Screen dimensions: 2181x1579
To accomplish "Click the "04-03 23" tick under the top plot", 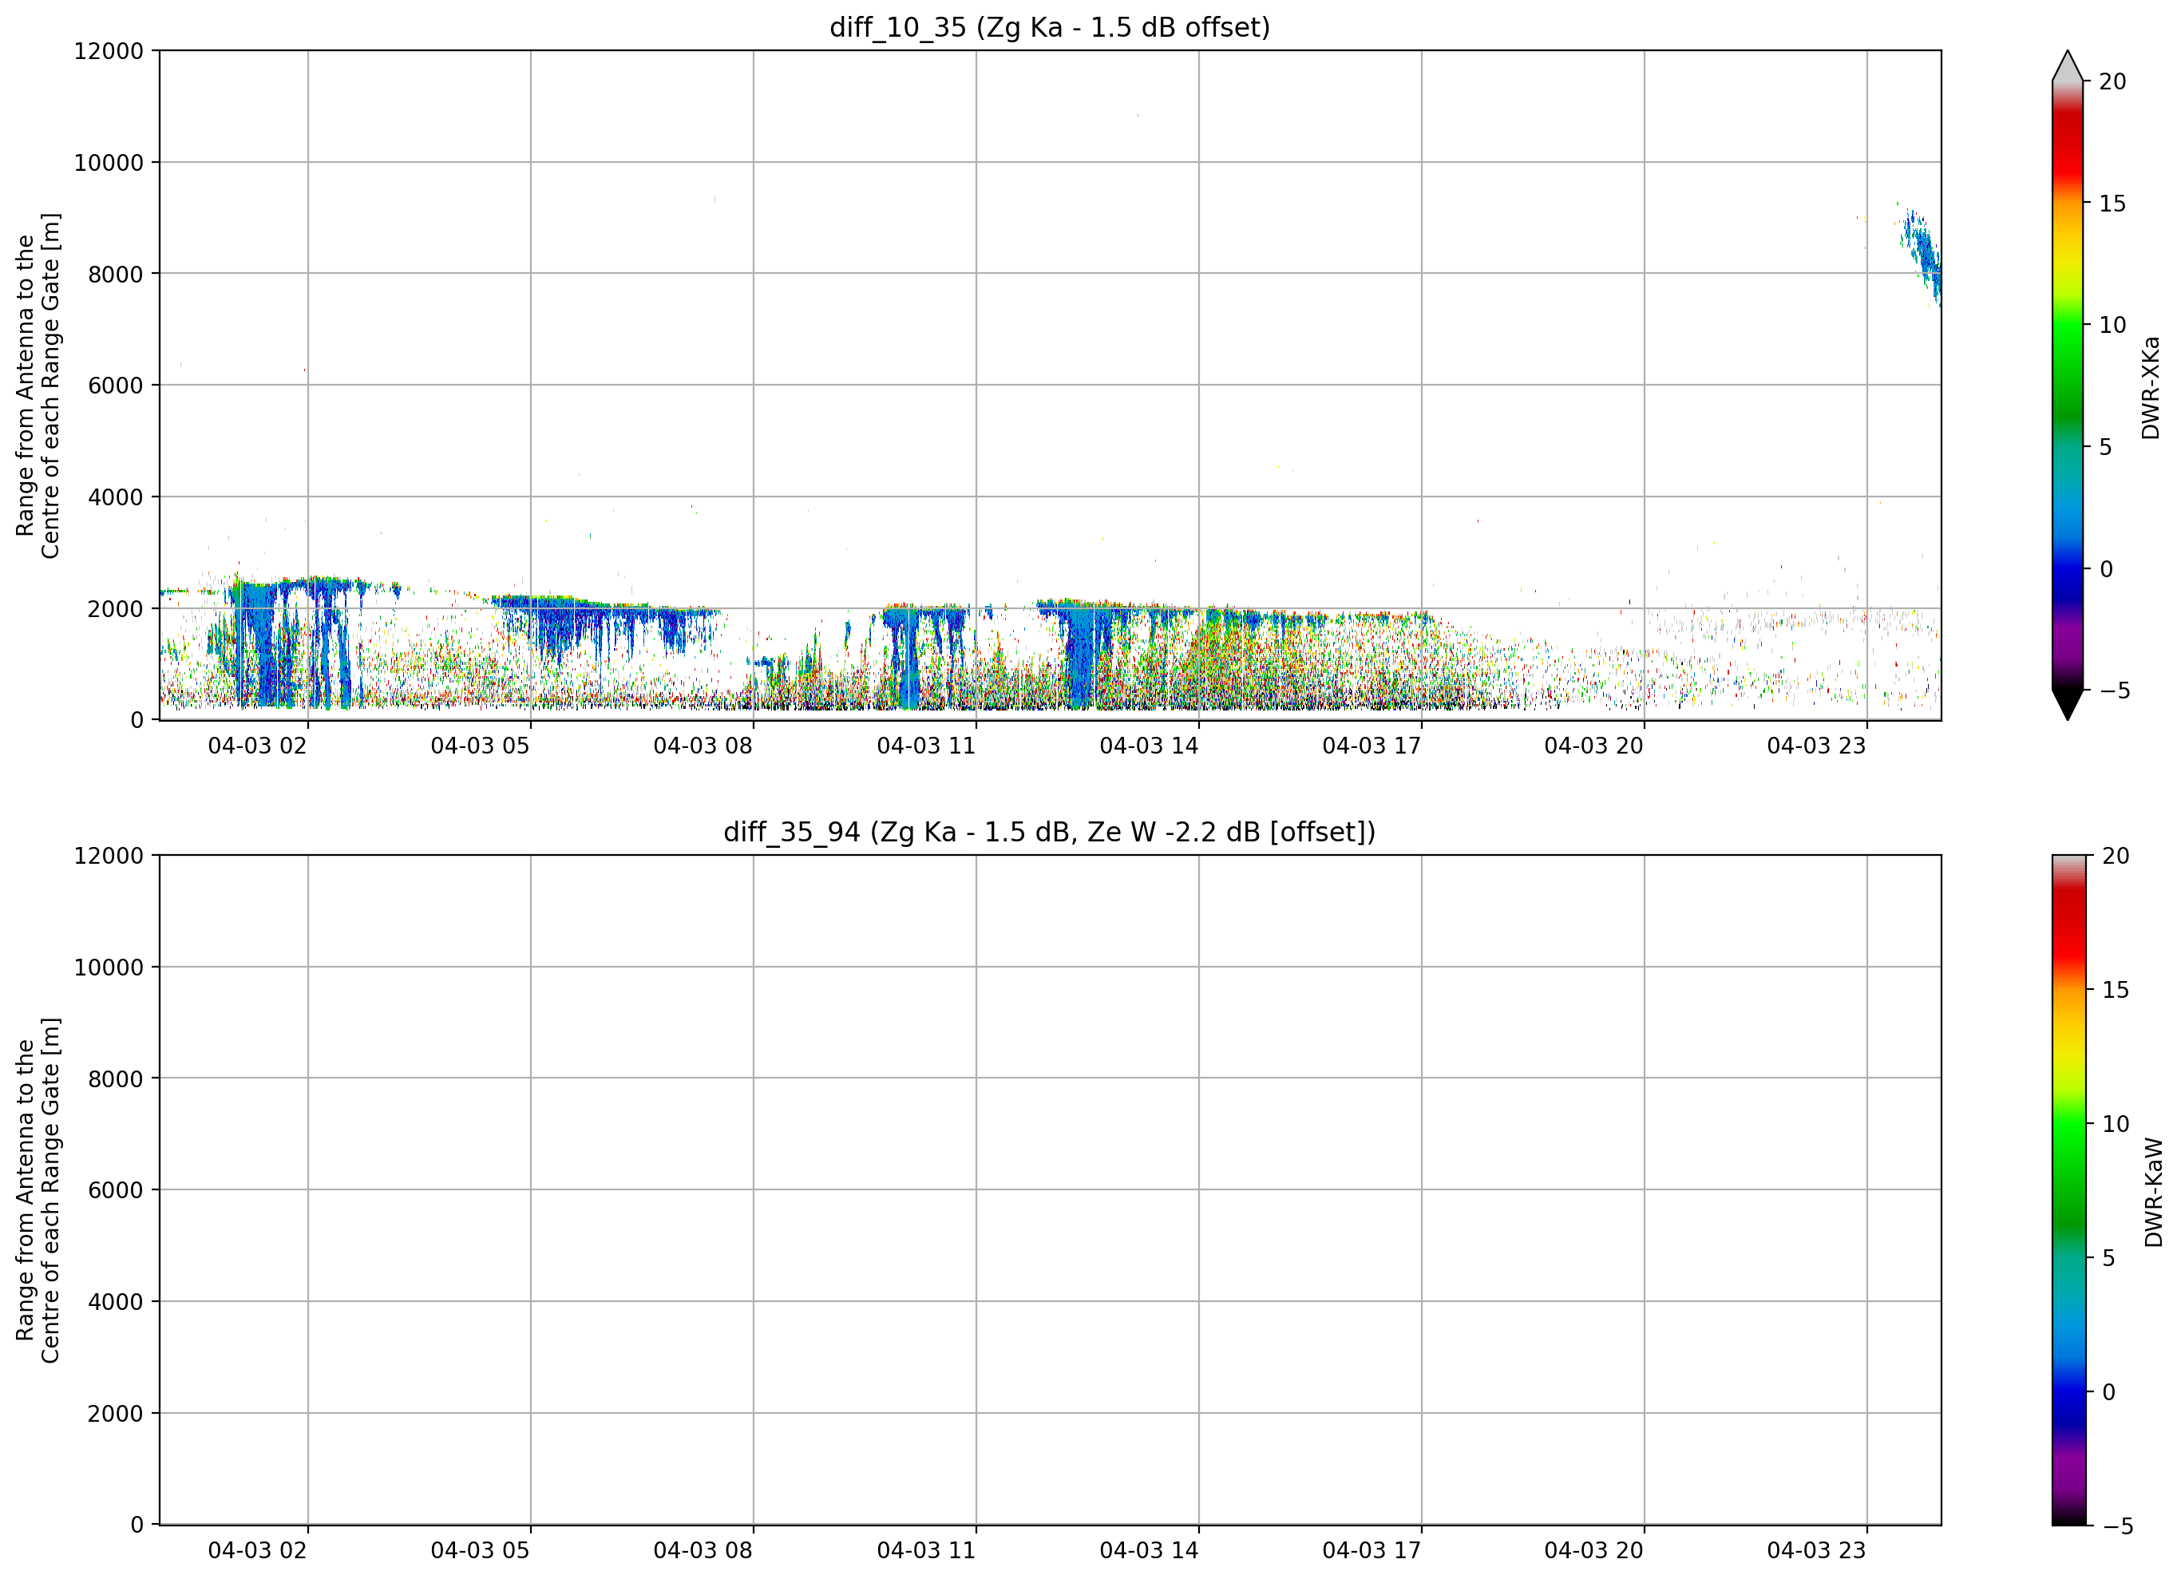I will (x=1816, y=746).
